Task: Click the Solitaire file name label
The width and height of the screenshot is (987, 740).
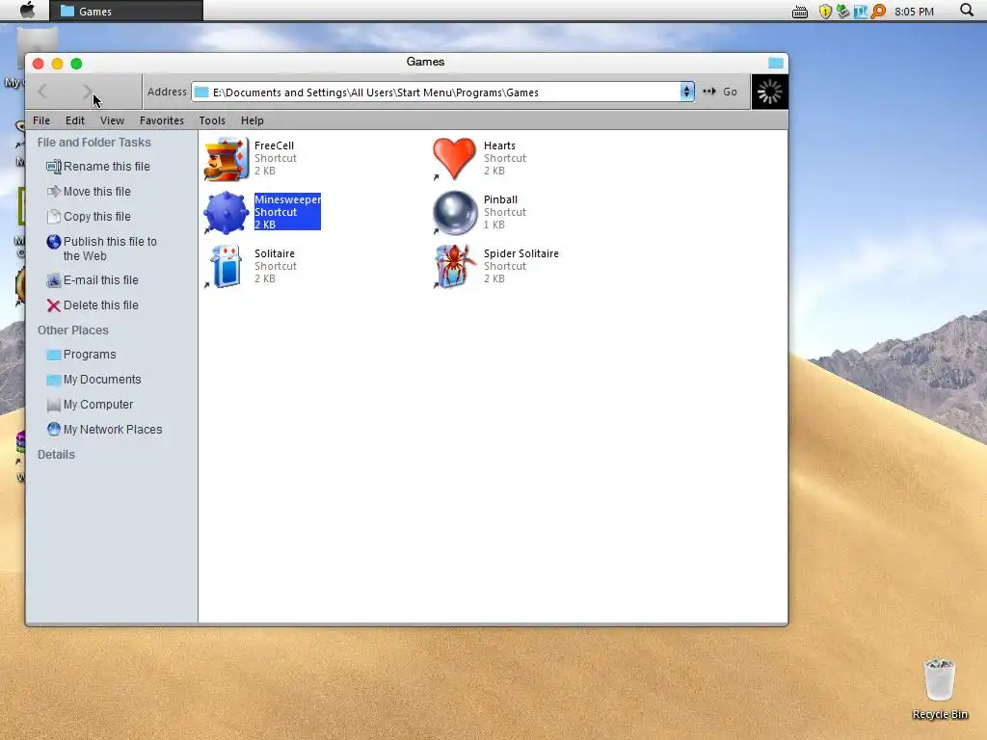Action: pyautogui.click(x=275, y=253)
